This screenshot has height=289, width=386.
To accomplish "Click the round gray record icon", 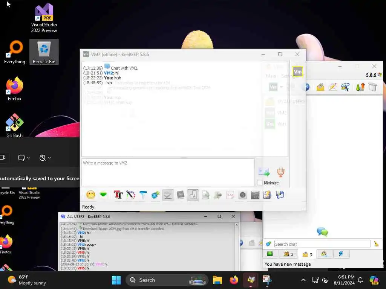I will tap(243, 195).
